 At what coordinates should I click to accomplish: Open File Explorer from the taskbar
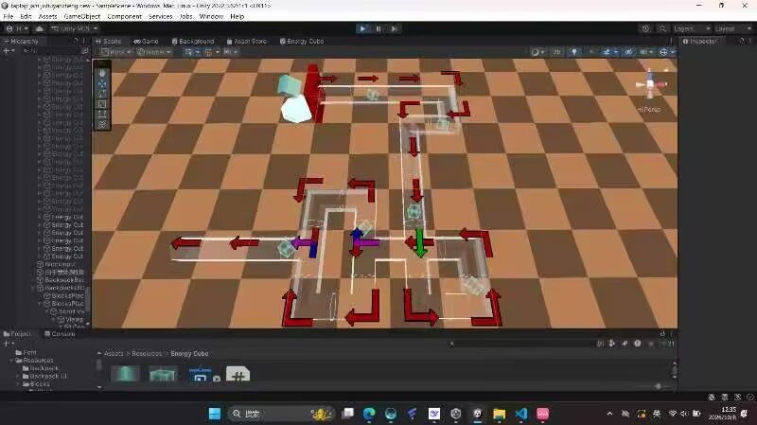click(x=500, y=414)
